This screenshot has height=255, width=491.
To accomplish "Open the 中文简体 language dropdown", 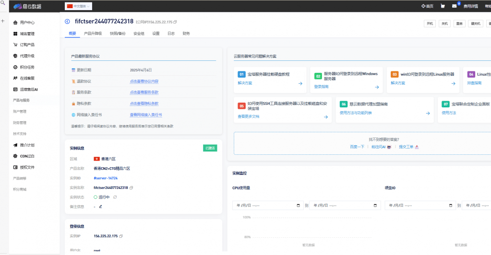I will (78, 6).
